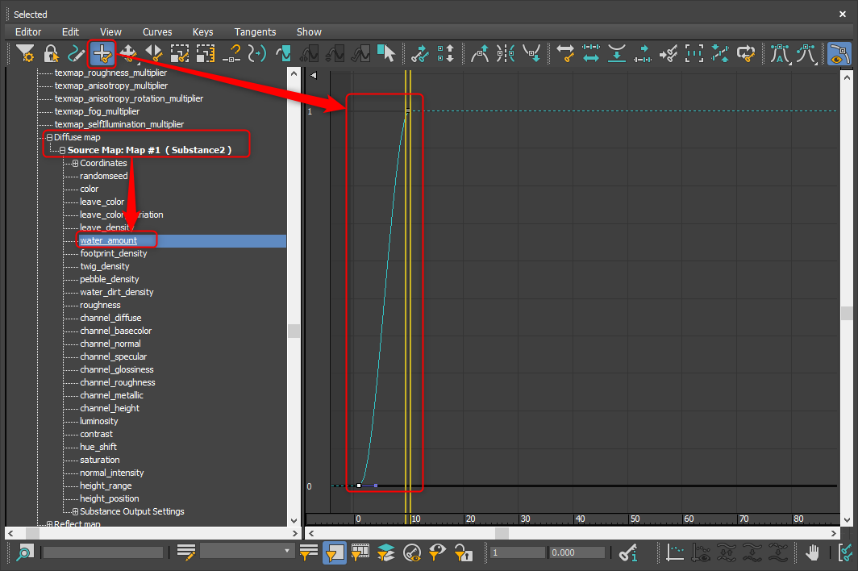Screen dimensions: 858x571
Task: Click the Lock Selection padlock icon
Action: [51, 54]
